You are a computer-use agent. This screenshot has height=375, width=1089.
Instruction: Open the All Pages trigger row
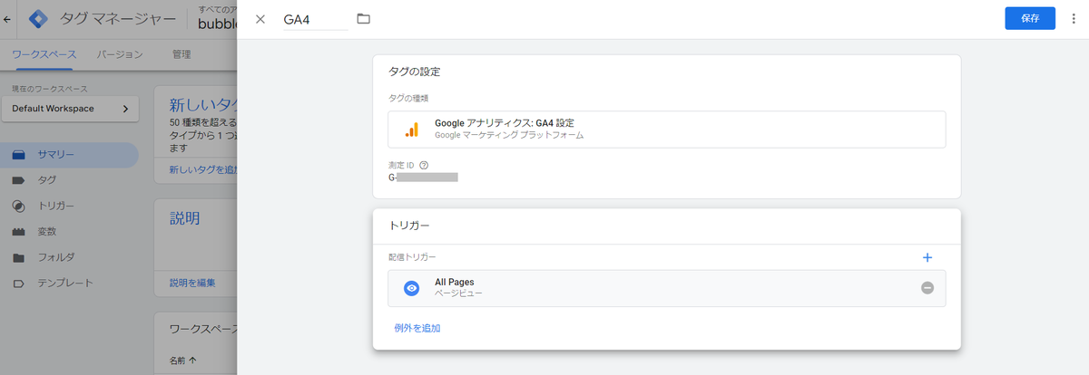pos(666,288)
